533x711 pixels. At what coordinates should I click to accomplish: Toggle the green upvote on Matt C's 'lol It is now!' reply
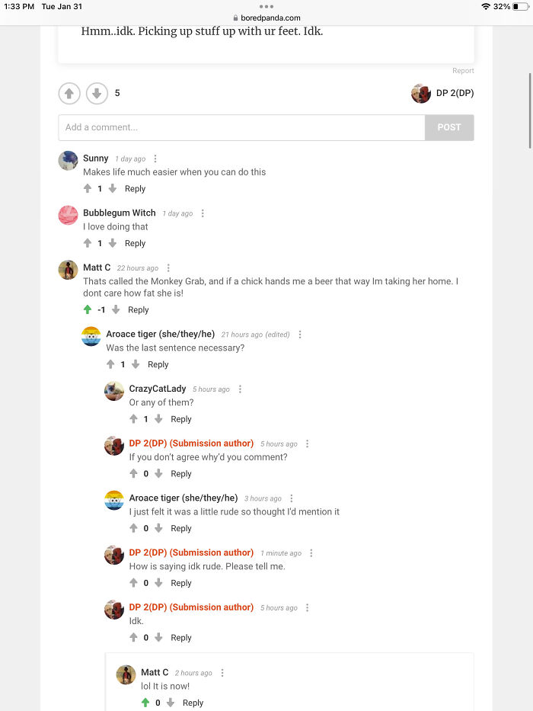pyautogui.click(x=145, y=703)
